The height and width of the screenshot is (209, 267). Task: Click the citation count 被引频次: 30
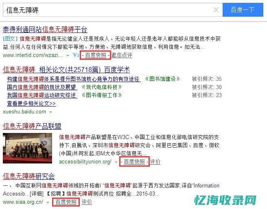[207, 87]
